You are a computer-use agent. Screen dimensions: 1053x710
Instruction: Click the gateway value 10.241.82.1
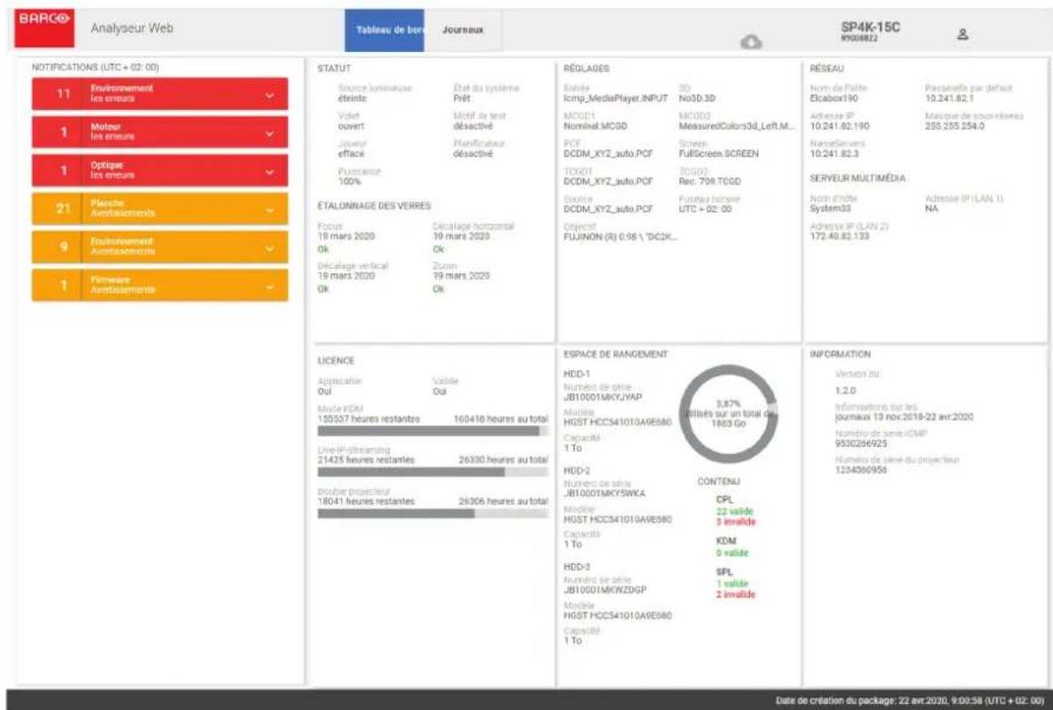click(x=950, y=98)
